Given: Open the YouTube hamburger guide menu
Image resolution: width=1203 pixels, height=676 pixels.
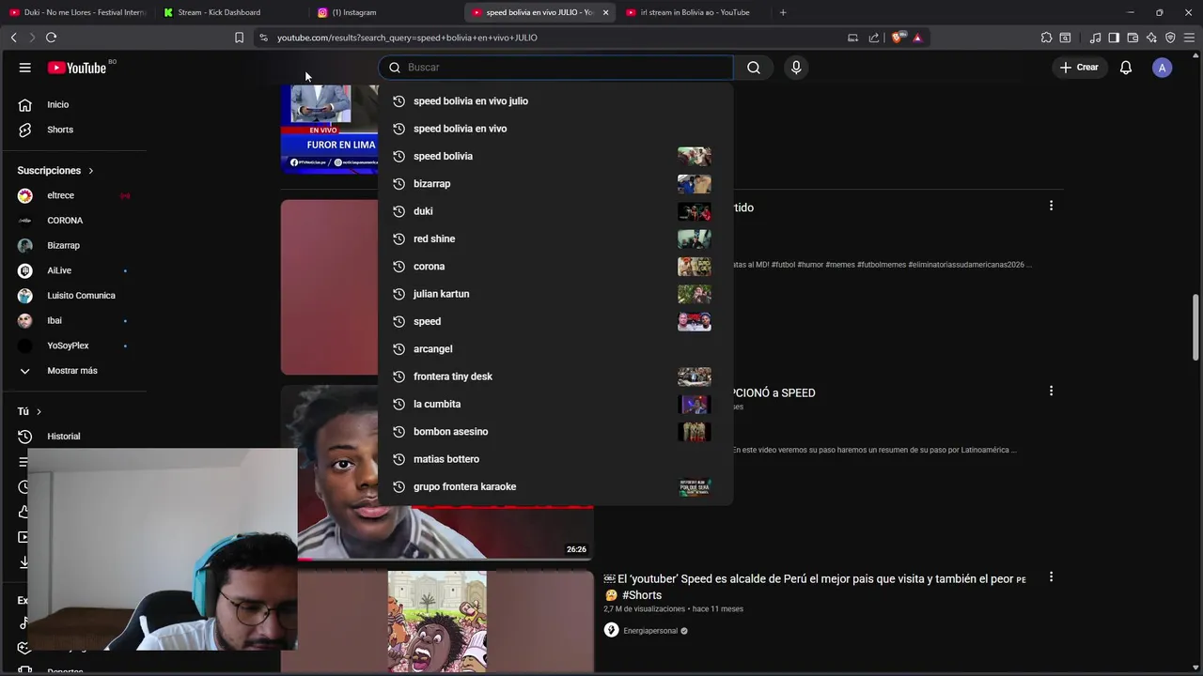Looking at the screenshot, I should click(25, 68).
